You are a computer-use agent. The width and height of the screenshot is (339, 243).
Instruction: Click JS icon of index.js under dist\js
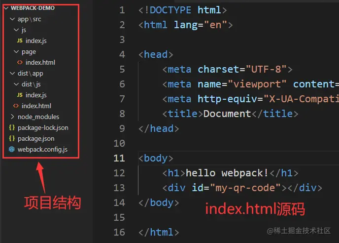click(x=20, y=95)
